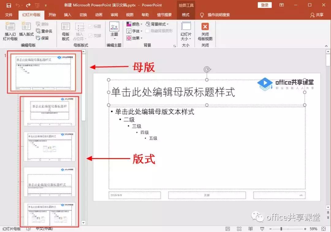Select the 插入幻灯片母版 icon

[10, 31]
